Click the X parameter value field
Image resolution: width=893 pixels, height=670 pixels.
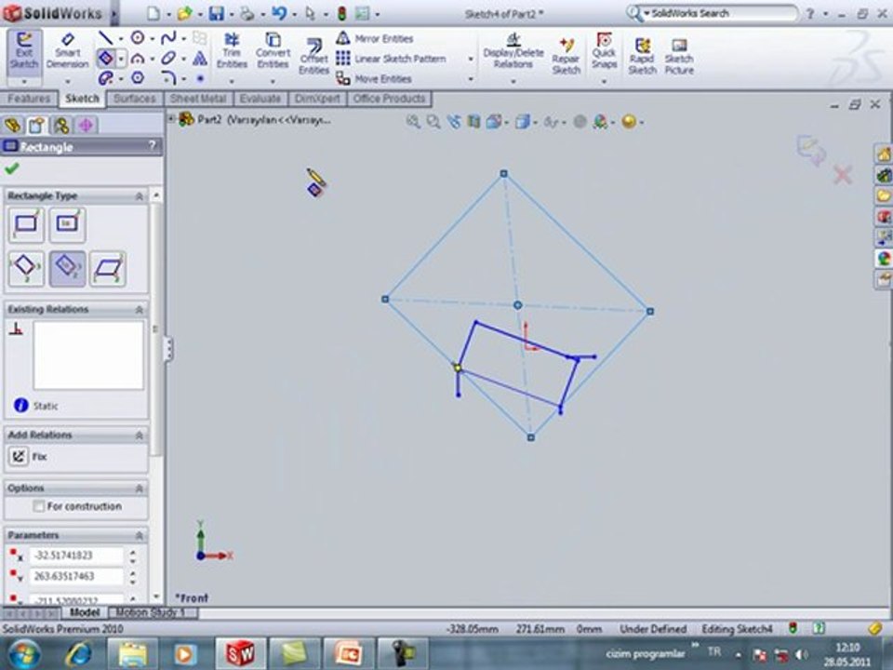[76, 555]
